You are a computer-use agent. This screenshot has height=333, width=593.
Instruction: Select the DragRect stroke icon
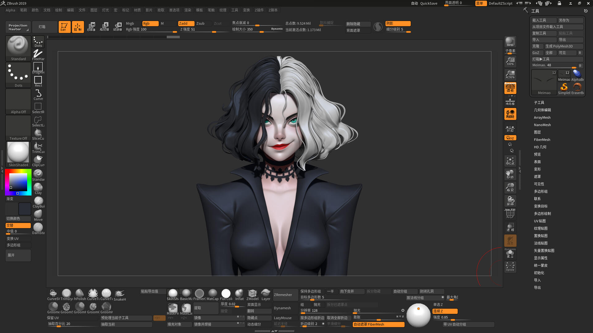tap(38, 68)
